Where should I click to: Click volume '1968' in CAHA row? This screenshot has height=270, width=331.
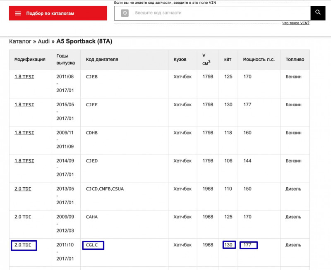[x=208, y=217]
